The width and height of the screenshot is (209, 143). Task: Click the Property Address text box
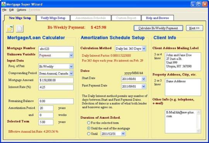183,87
